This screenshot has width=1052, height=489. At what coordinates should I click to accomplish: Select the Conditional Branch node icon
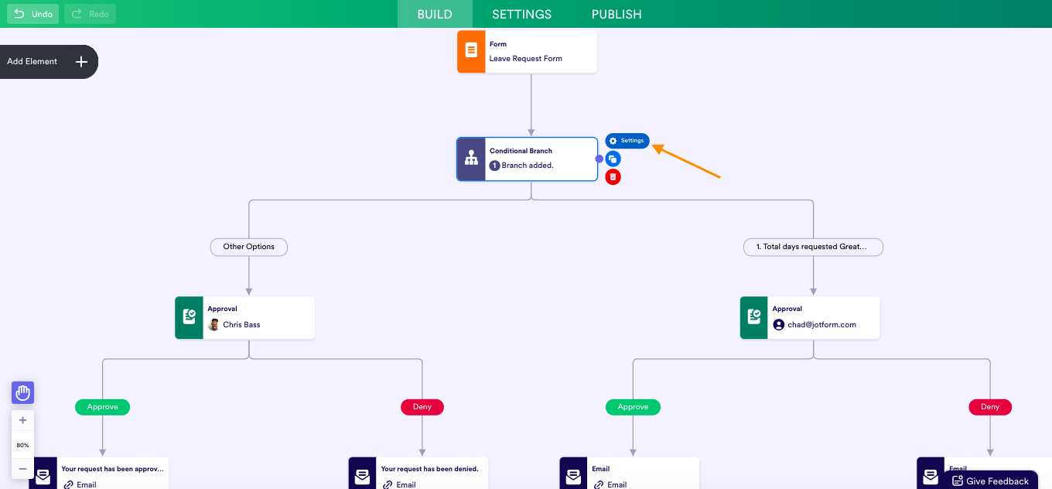click(x=471, y=159)
